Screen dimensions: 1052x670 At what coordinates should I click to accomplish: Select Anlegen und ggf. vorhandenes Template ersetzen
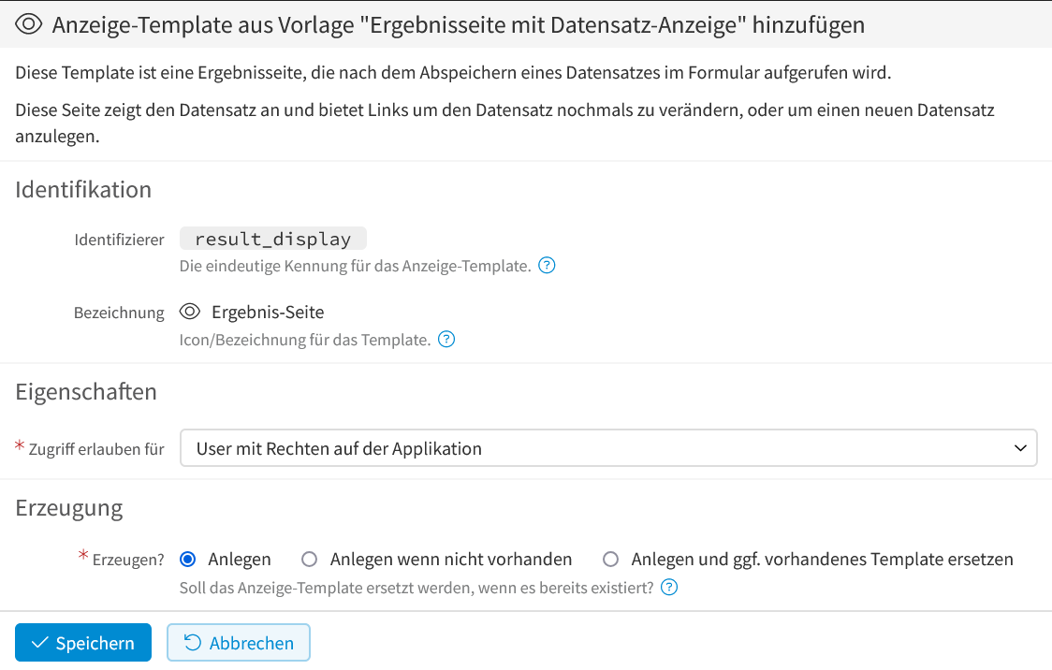[610, 560]
